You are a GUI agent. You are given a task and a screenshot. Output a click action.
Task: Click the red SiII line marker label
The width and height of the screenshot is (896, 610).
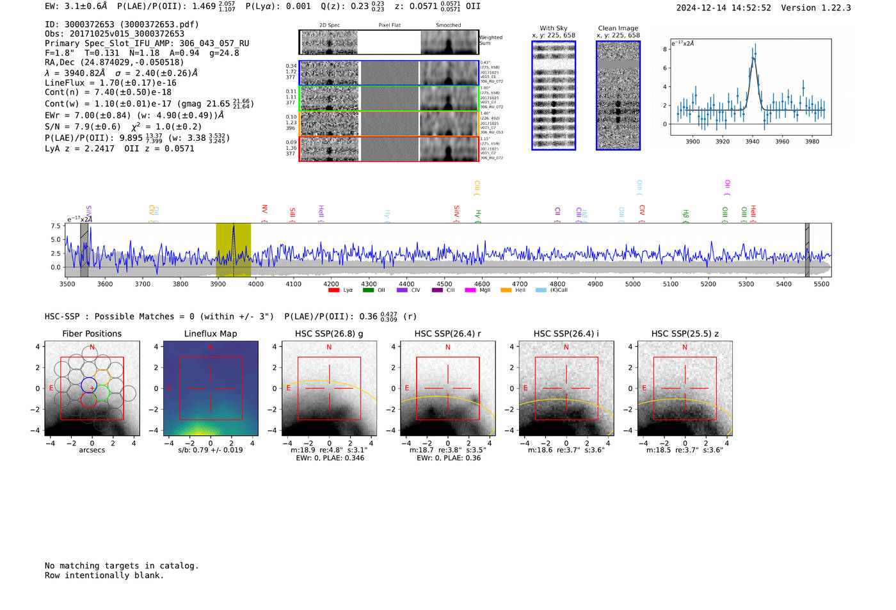click(292, 214)
